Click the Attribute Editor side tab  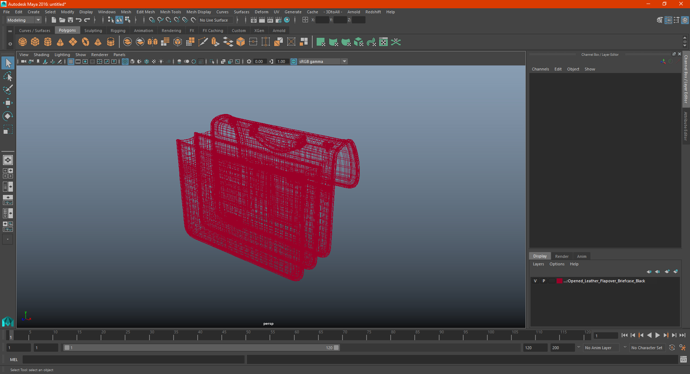point(686,126)
